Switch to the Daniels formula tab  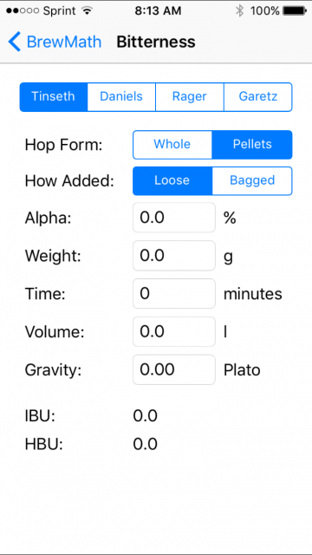[x=121, y=97]
